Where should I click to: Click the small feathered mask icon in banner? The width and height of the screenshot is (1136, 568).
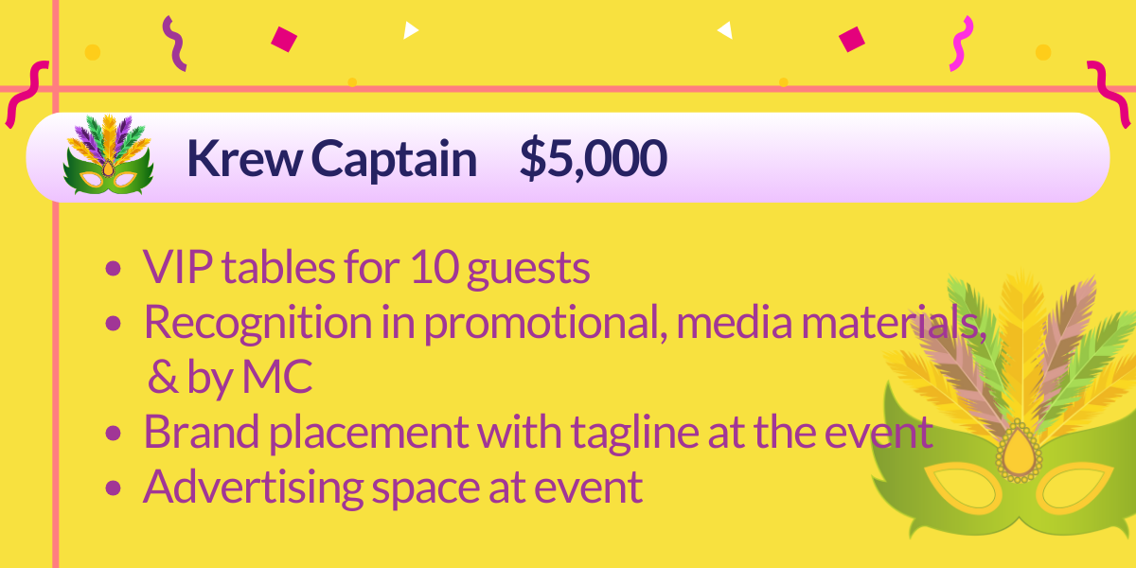[x=108, y=155]
